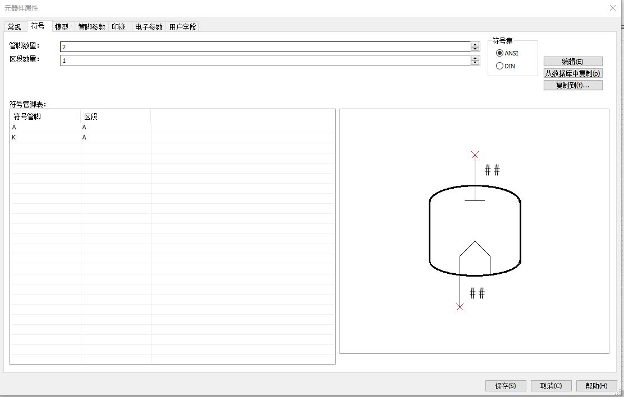Image resolution: width=624 pixels, height=397 pixels.
Task: Open the 模型 tab
Action: point(62,27)
